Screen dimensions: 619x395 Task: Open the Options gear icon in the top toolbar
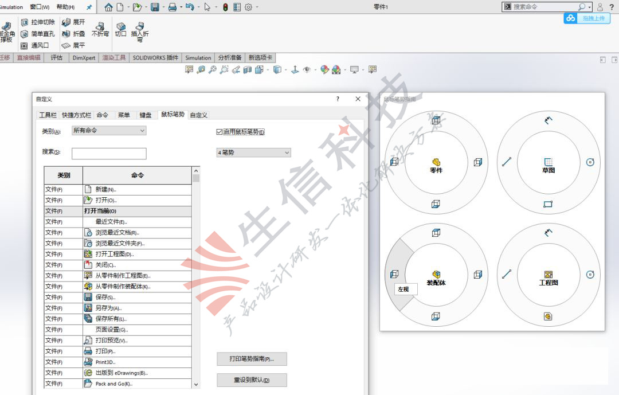point(248,7)
